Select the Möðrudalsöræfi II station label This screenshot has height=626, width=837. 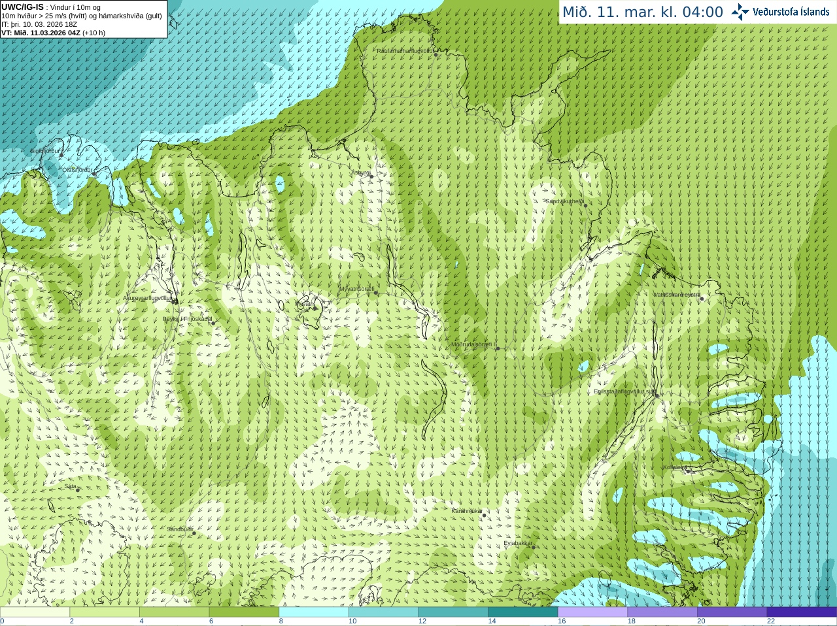[474, 344]
